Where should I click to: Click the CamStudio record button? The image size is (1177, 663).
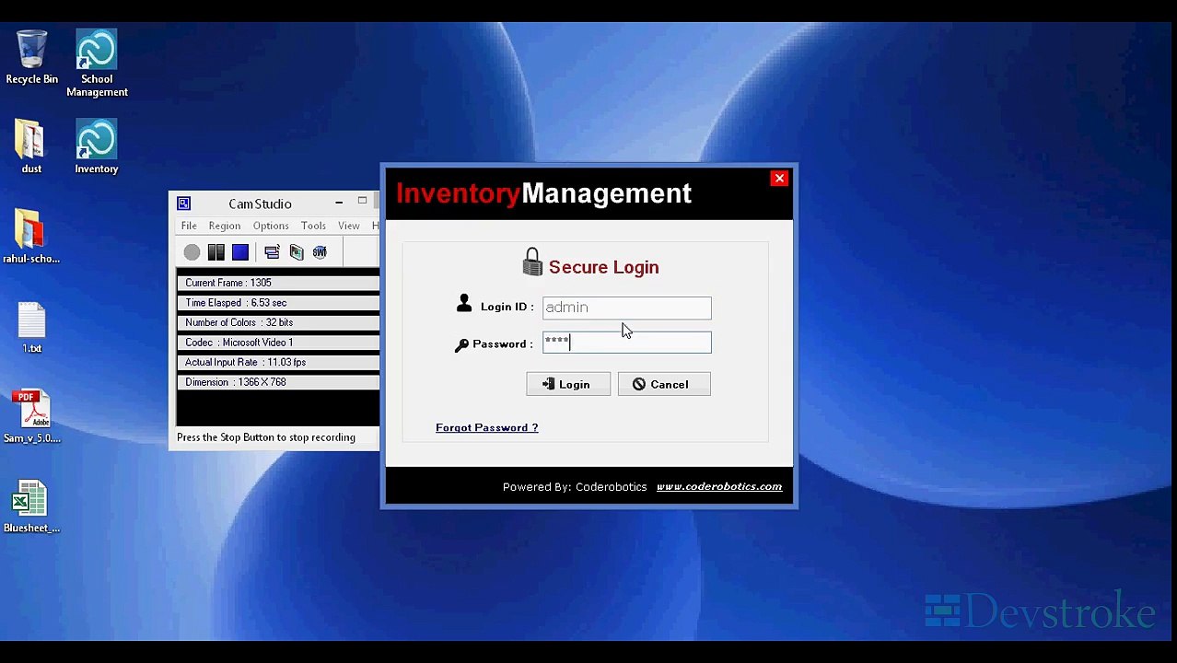192,252
